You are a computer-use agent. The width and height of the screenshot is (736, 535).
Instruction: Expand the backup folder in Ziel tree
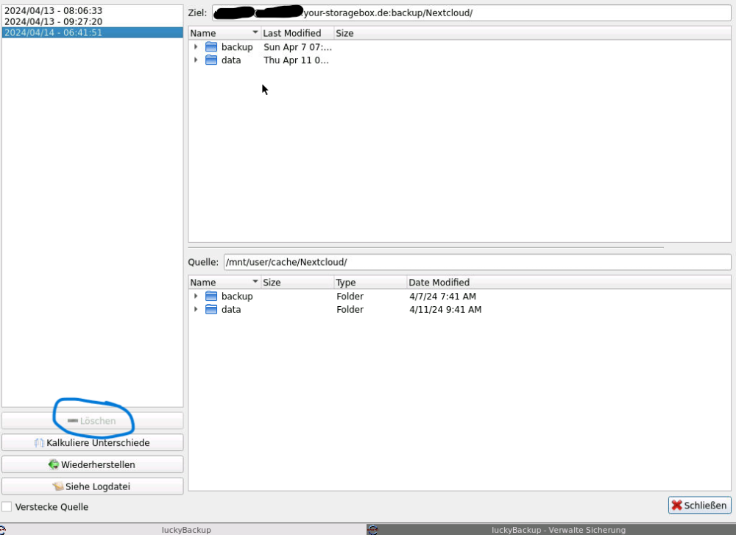[x=196, y=47]
